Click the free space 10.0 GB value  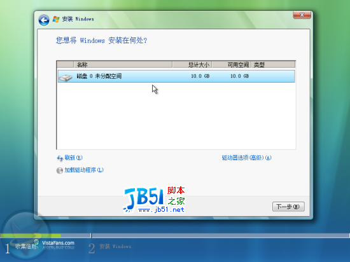click(239, 76)
